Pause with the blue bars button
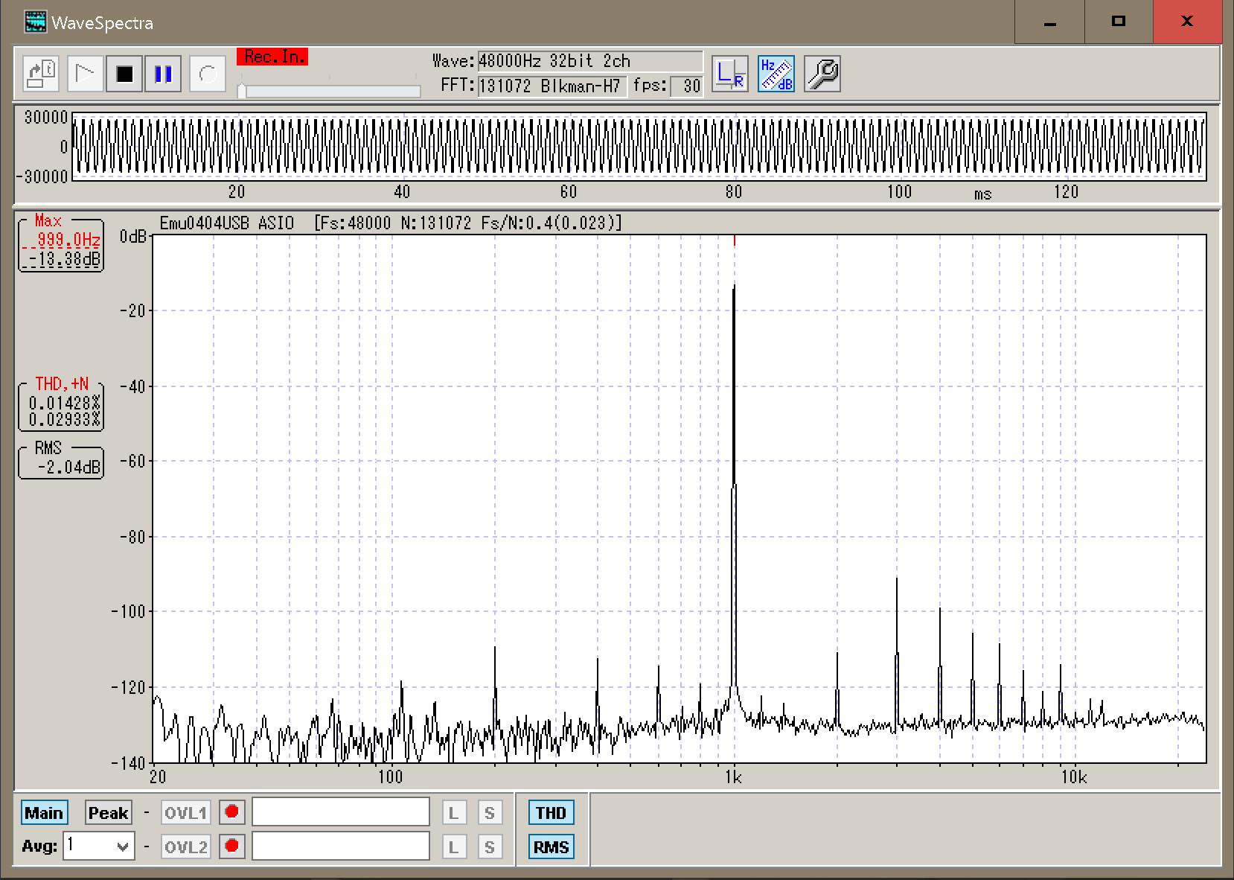Image resolution: width=1234 pixels, height=880 pixels. (163, 74)
